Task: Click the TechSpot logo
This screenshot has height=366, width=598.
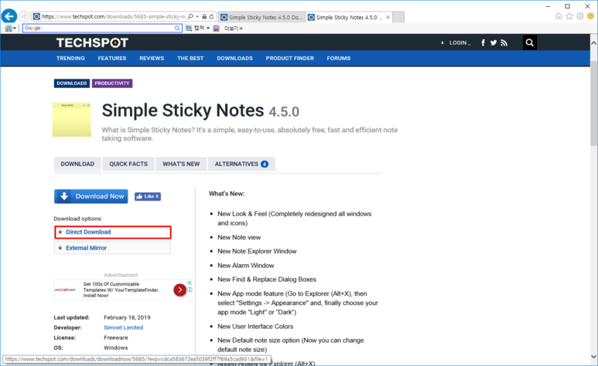Action: (92, 42)
